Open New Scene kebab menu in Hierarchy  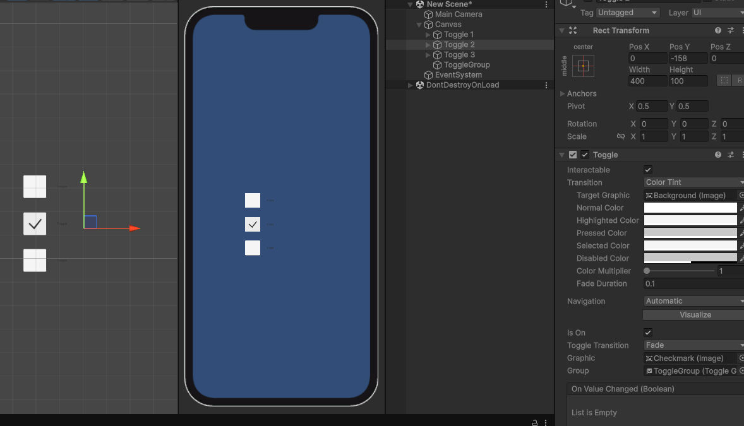pos(546,4)
